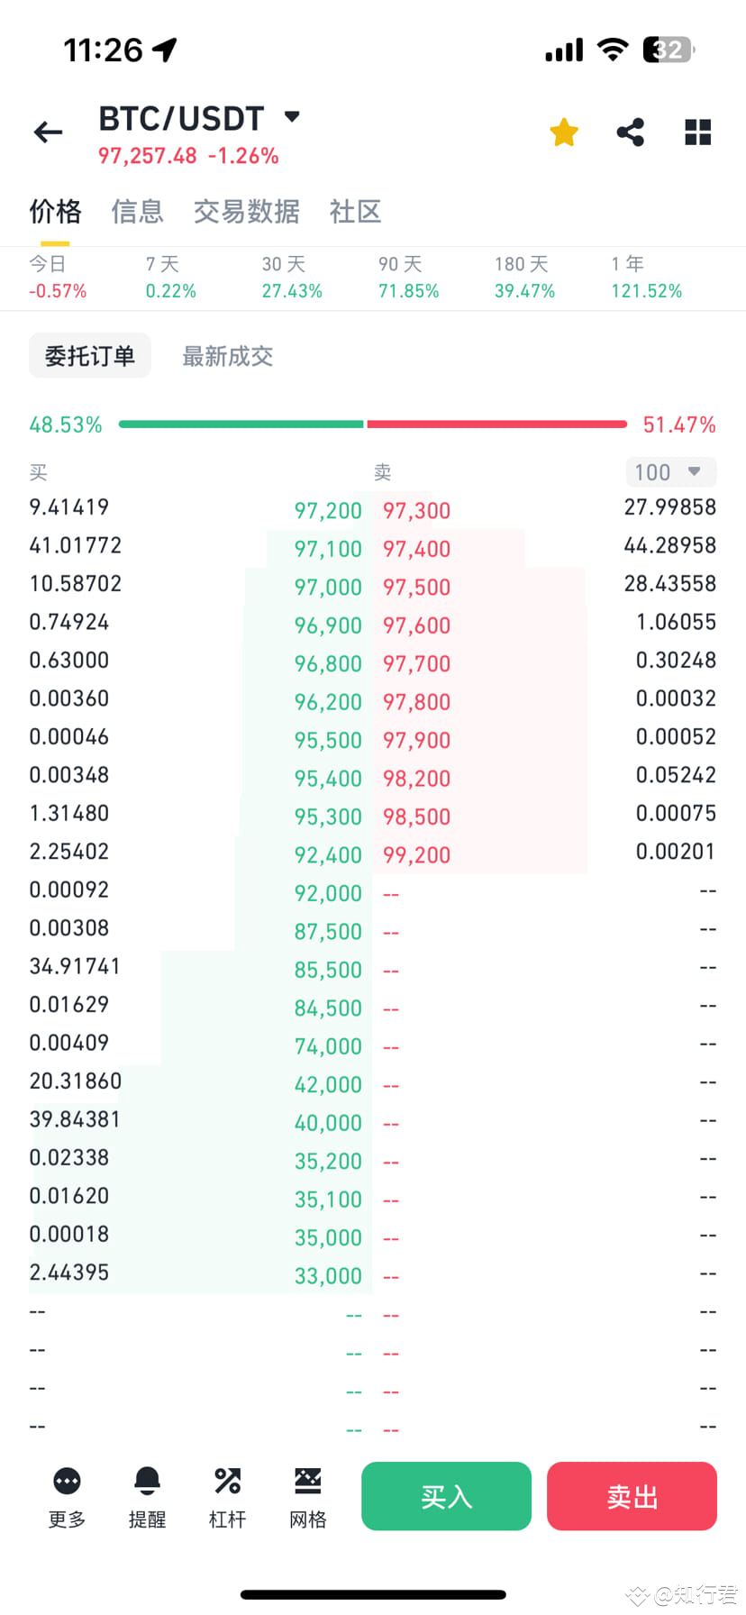746x1615 pixels.
Task: Switch to 最新成交 recent trades
Action: coord(228,356)
